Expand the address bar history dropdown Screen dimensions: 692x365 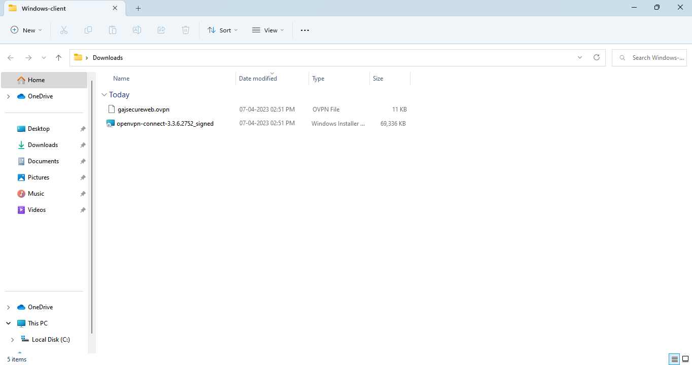[x=580, y=58]
